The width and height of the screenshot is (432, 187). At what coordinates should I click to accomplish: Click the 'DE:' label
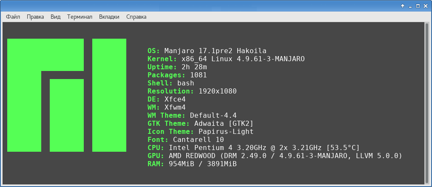click(x=153, y=99)
